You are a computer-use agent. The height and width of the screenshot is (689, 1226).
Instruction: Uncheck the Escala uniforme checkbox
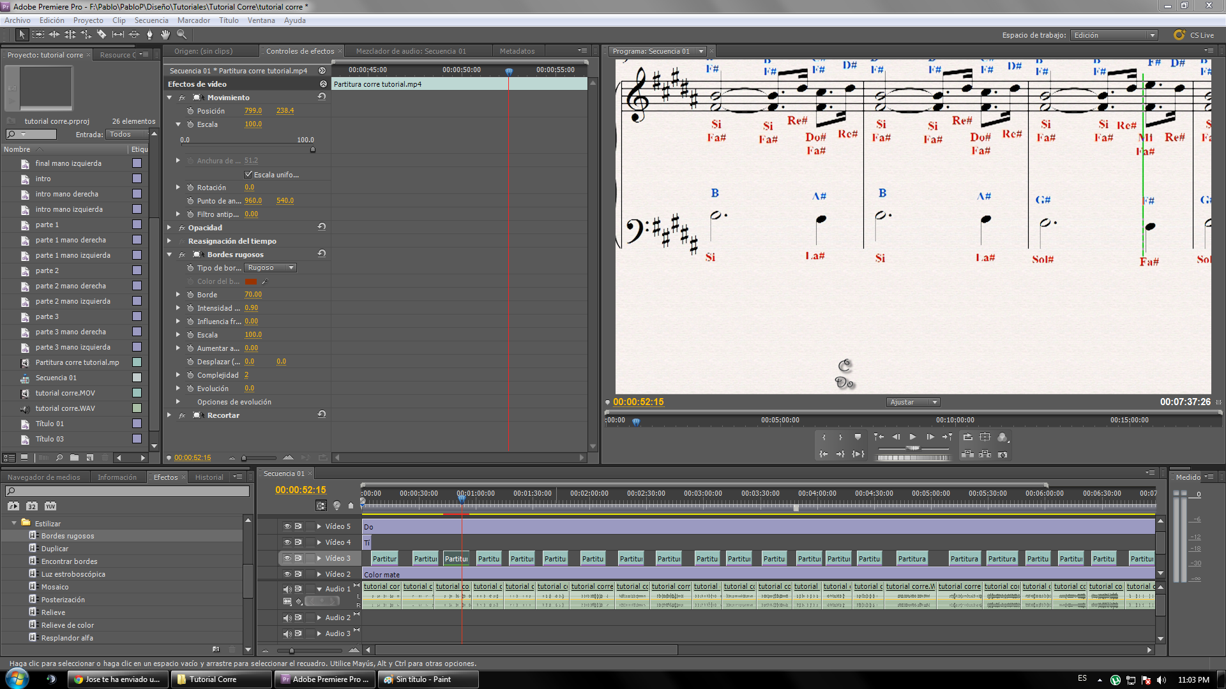click(248, 174)
